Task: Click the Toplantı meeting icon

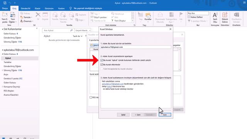Action: point(77,15)
